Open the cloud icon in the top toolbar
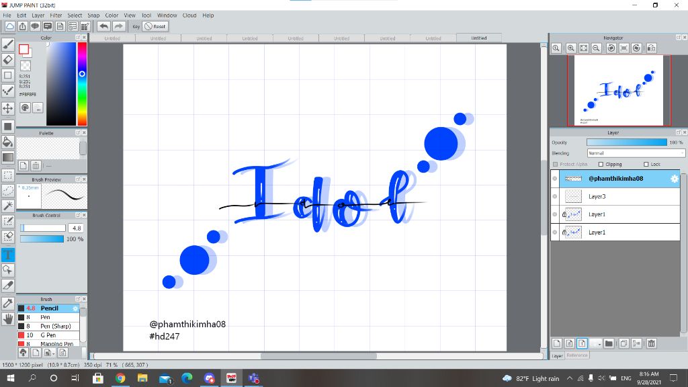This screenshot has height=387, width=688. (9, 26)
